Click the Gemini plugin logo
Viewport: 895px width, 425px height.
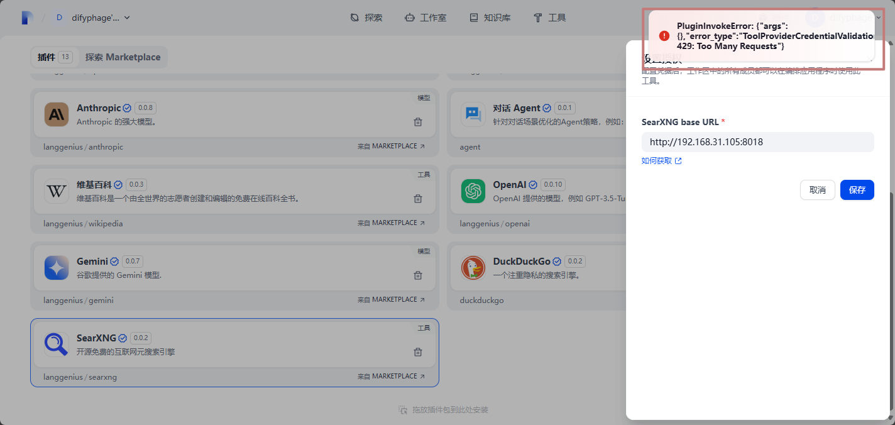click(57, 268)
